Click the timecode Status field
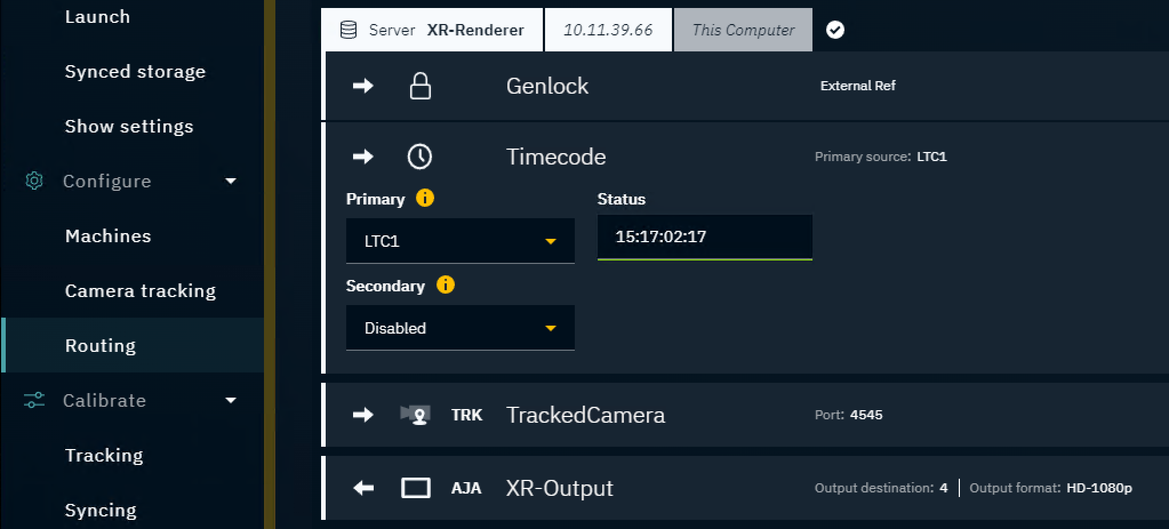 pos(704,237)
